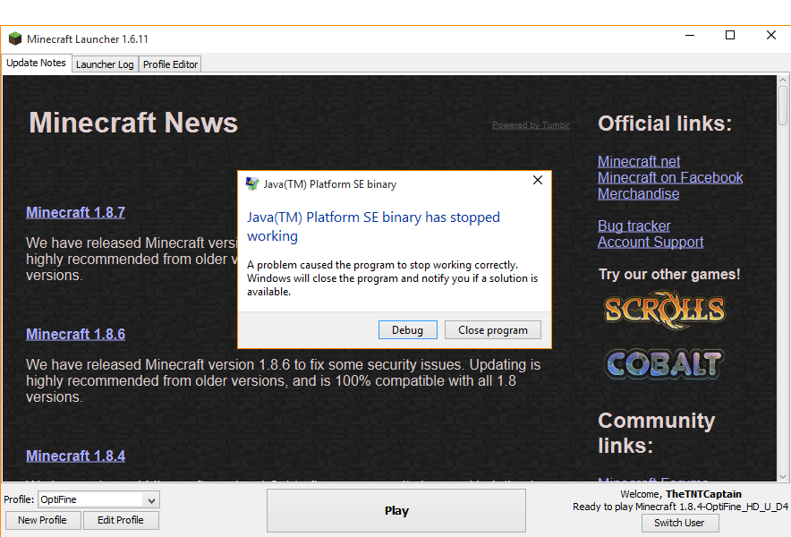This screenshot has height=537, width=791.
Task: Switch to the Launcher Log tab
Action: 105,64
